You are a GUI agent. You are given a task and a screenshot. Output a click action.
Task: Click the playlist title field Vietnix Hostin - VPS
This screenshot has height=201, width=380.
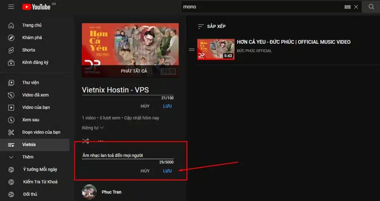coord(128,90)
